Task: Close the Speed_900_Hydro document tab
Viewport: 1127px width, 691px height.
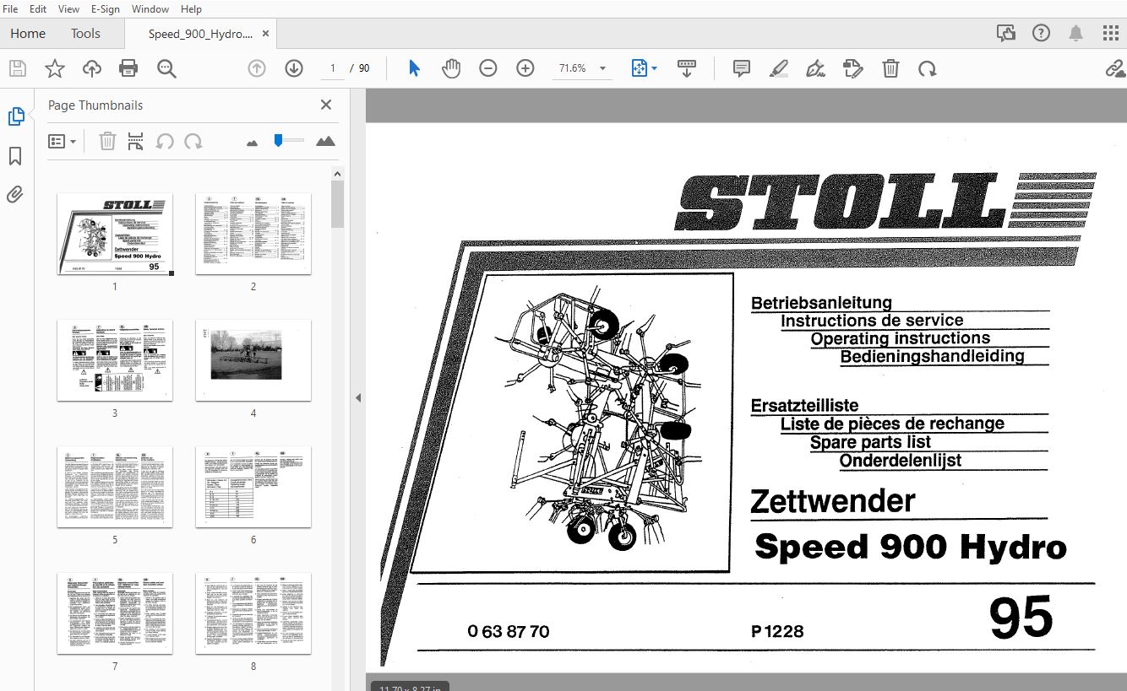Action: tap(266, 34)
